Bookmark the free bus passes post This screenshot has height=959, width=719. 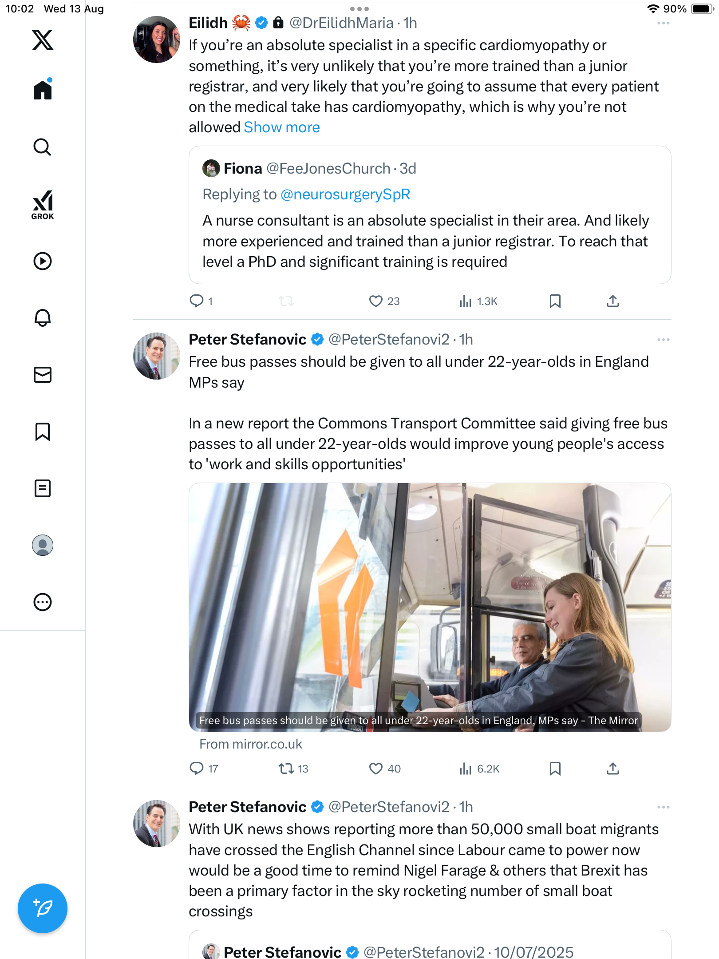555,769
